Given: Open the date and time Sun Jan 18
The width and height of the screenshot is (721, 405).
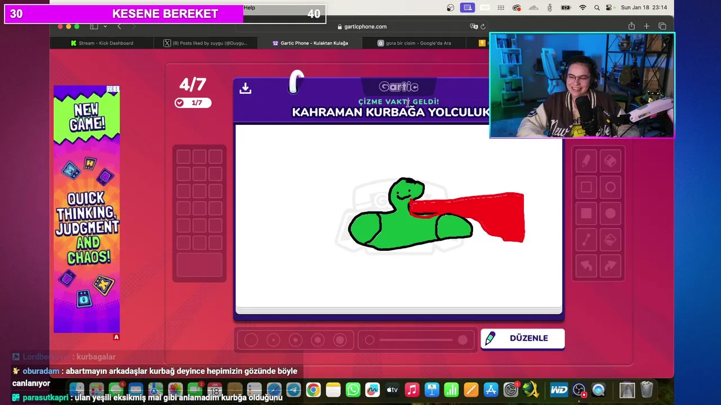Looking at the screenshot, I should click(x=644, y=7).
